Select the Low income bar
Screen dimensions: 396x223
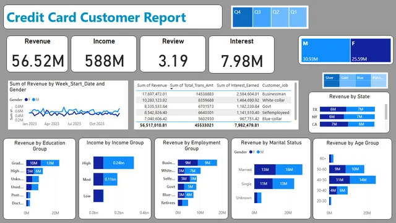pyautogui.click(x=98, y=196)
